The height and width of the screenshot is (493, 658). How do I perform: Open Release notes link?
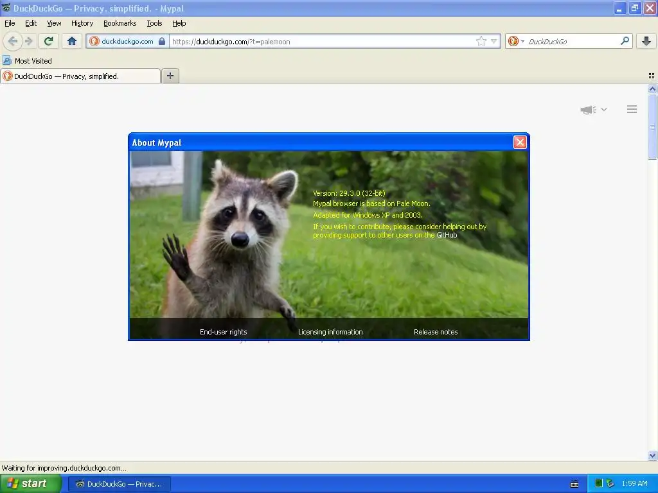(436, 332)
